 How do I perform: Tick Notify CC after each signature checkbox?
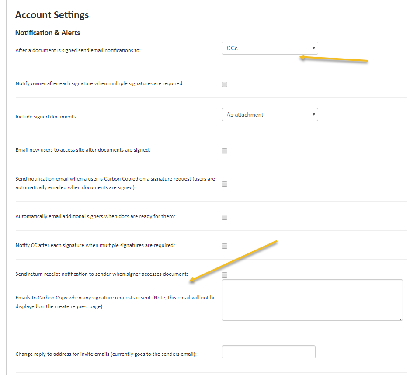pyautogui.click(x=225, y=246)
